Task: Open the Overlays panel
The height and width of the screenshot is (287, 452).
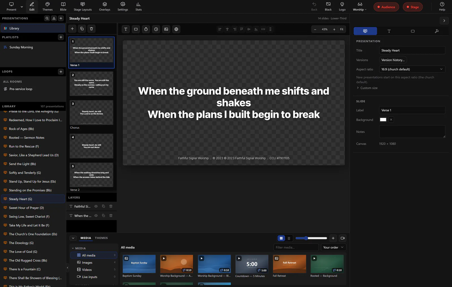Action: point(105,6)
